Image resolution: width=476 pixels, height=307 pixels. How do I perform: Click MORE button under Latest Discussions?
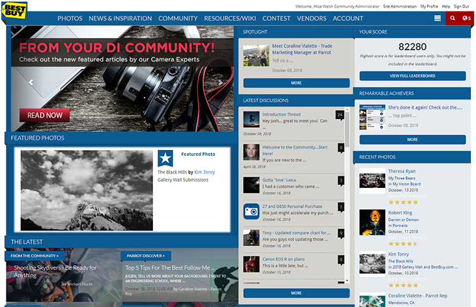[x=296, y=293]
